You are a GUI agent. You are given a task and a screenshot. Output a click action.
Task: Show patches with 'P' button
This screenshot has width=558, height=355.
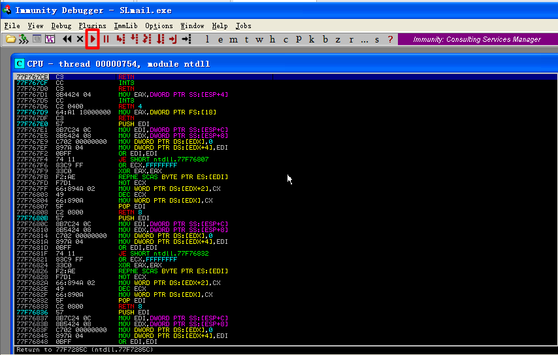click(299, 39)
